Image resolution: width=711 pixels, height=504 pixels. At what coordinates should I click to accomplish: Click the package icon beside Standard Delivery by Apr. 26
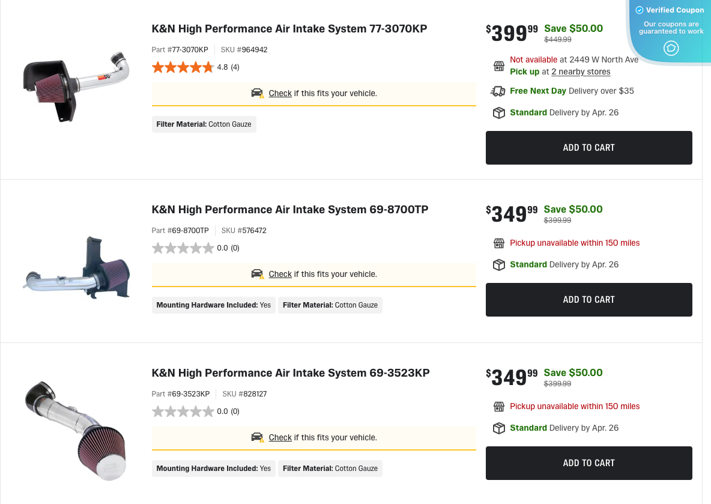pos(498,112)
